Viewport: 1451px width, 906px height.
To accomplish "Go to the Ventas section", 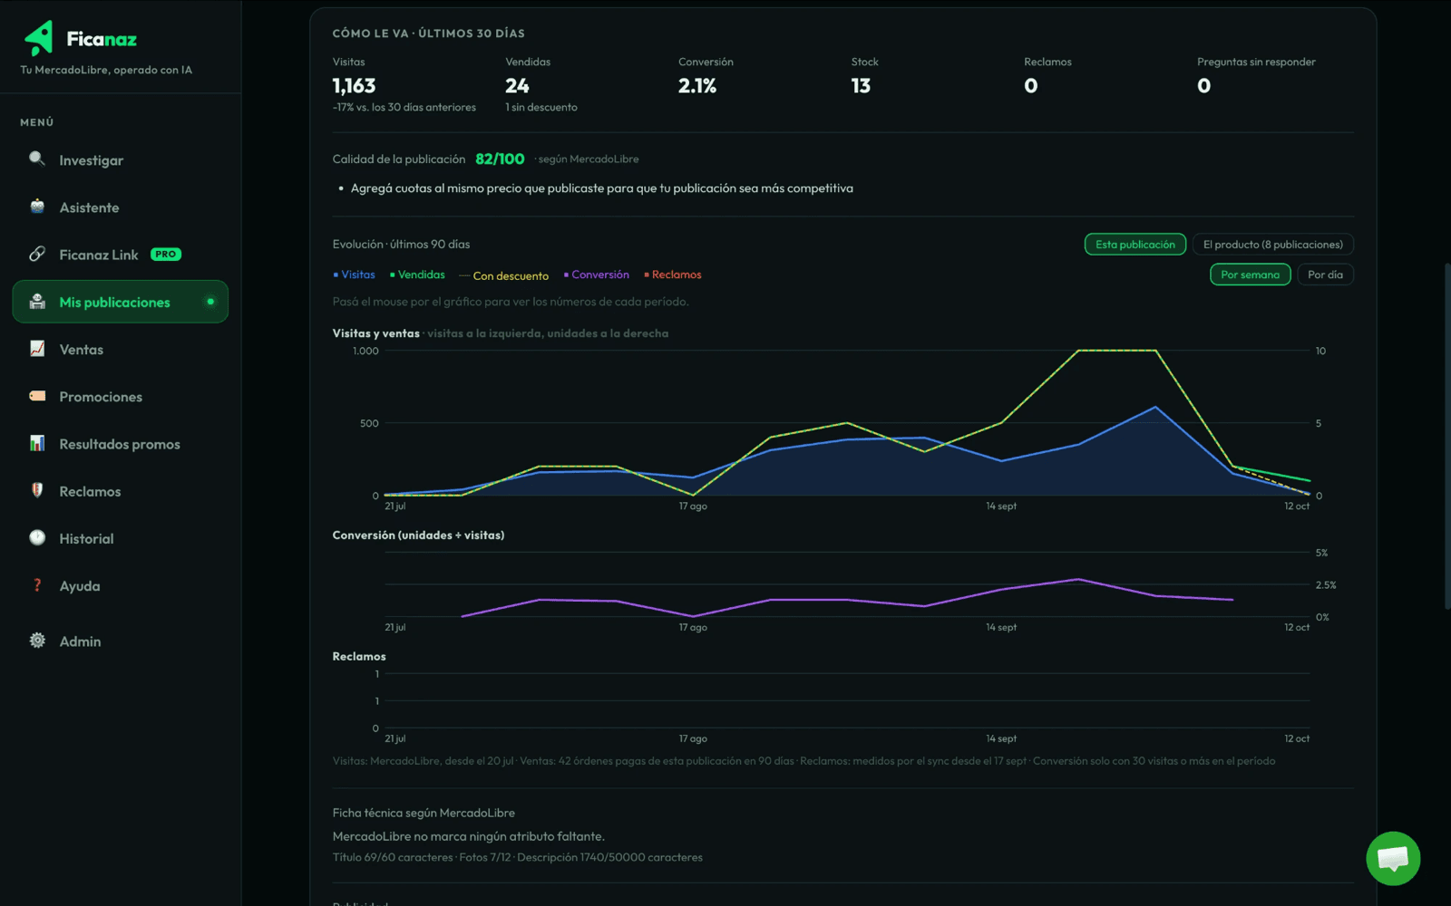I will coord(121,350).
